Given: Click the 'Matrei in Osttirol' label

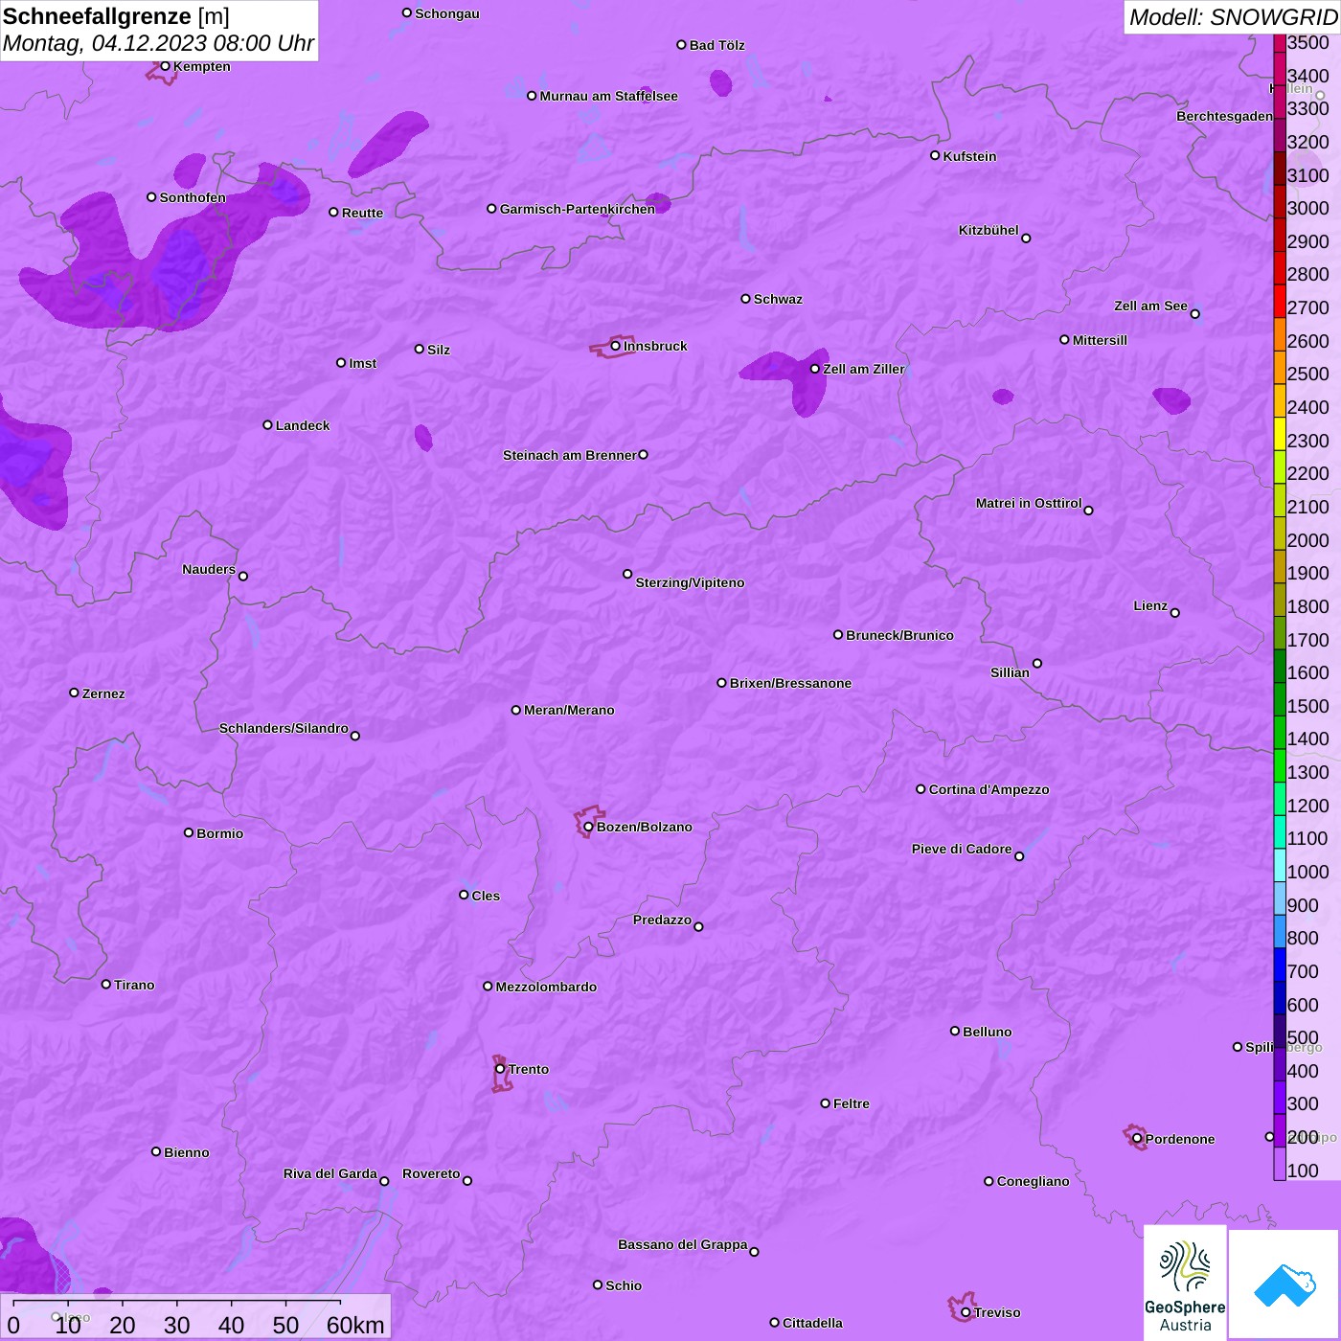Looking at the screenshot, I should (1029, 503).
